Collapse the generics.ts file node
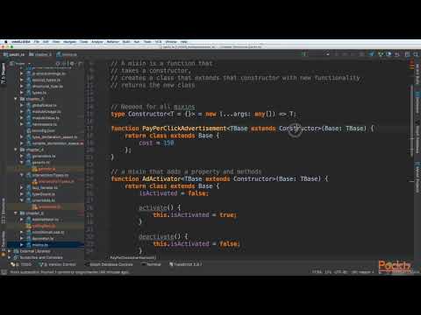 pyautogui.click(x=22, y=163)
